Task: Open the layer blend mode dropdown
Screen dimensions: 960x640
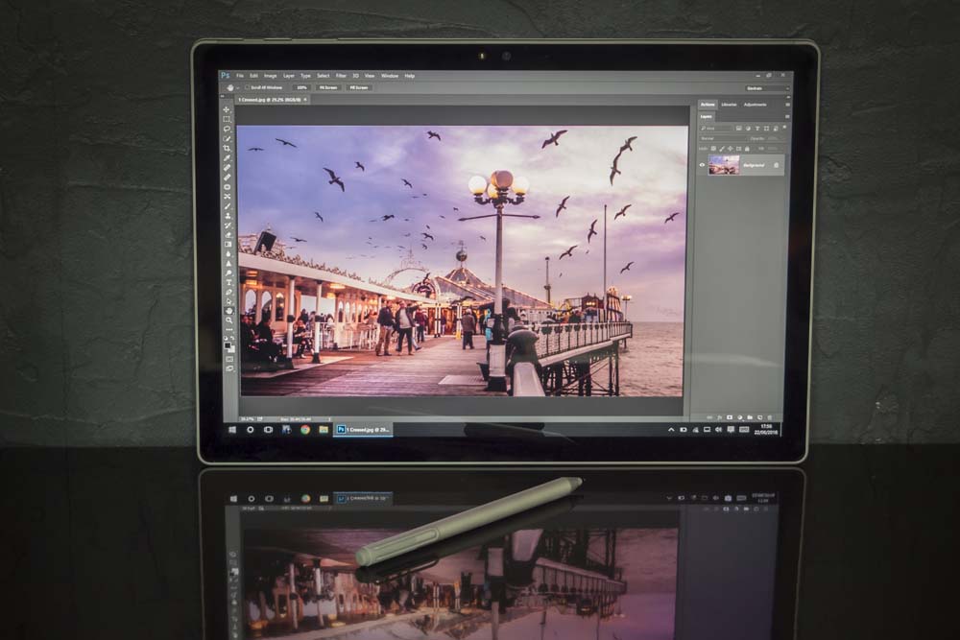Action: coord(723,138)
